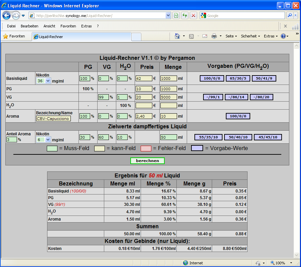Open a new blank tab
Screen dimensions: 301x267
136,37
